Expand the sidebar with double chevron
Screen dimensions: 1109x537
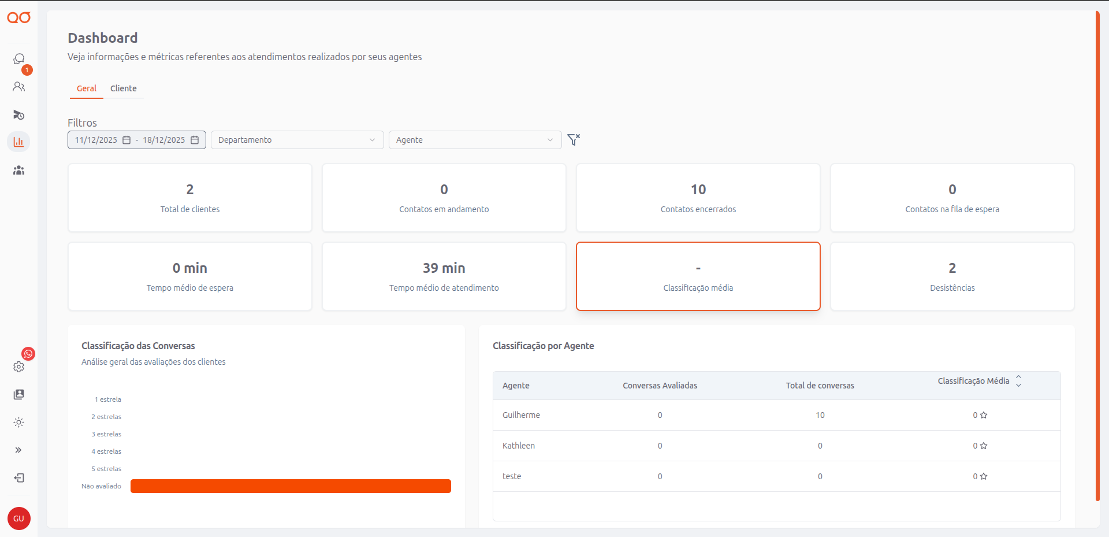(19, 450)
